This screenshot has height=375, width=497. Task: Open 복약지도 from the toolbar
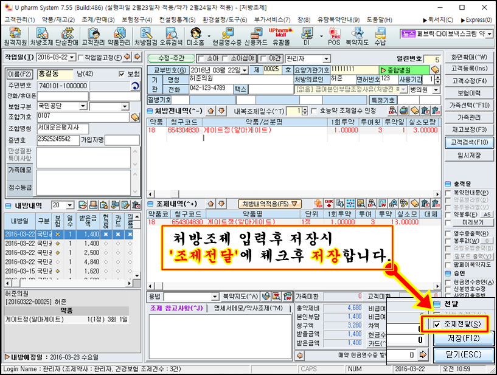[x=356, y=36]
